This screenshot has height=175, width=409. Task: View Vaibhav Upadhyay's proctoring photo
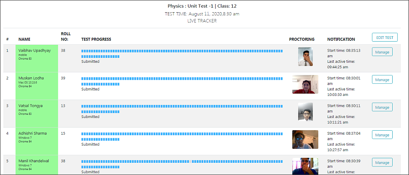pos(305,57)
